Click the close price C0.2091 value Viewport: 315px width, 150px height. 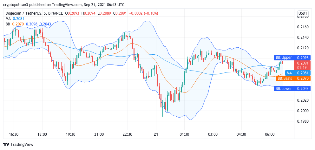(x=120, y=13)
